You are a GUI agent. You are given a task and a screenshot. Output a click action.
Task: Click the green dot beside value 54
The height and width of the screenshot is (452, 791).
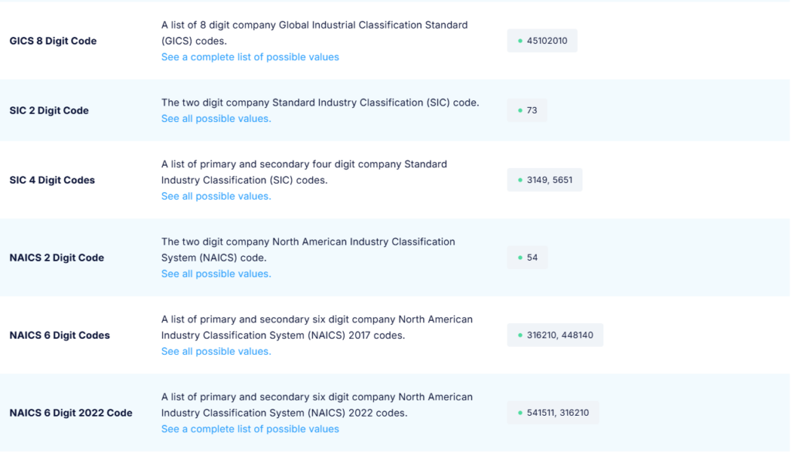click(520, 258)
